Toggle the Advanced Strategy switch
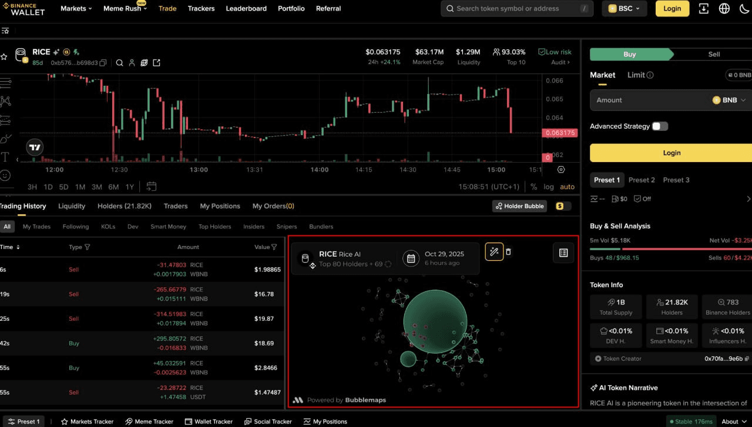752x427 pixels. 660,126
